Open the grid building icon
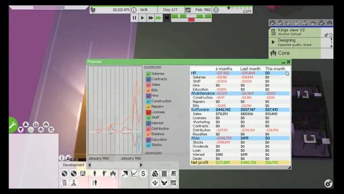 (x=164, y=174)
